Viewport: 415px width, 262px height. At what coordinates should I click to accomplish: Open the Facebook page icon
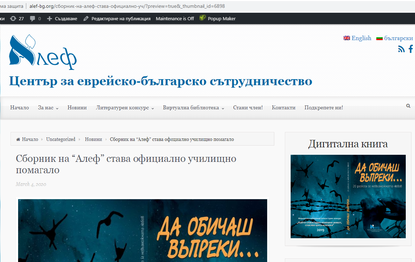pyautogui.click(x=411, y=49)
